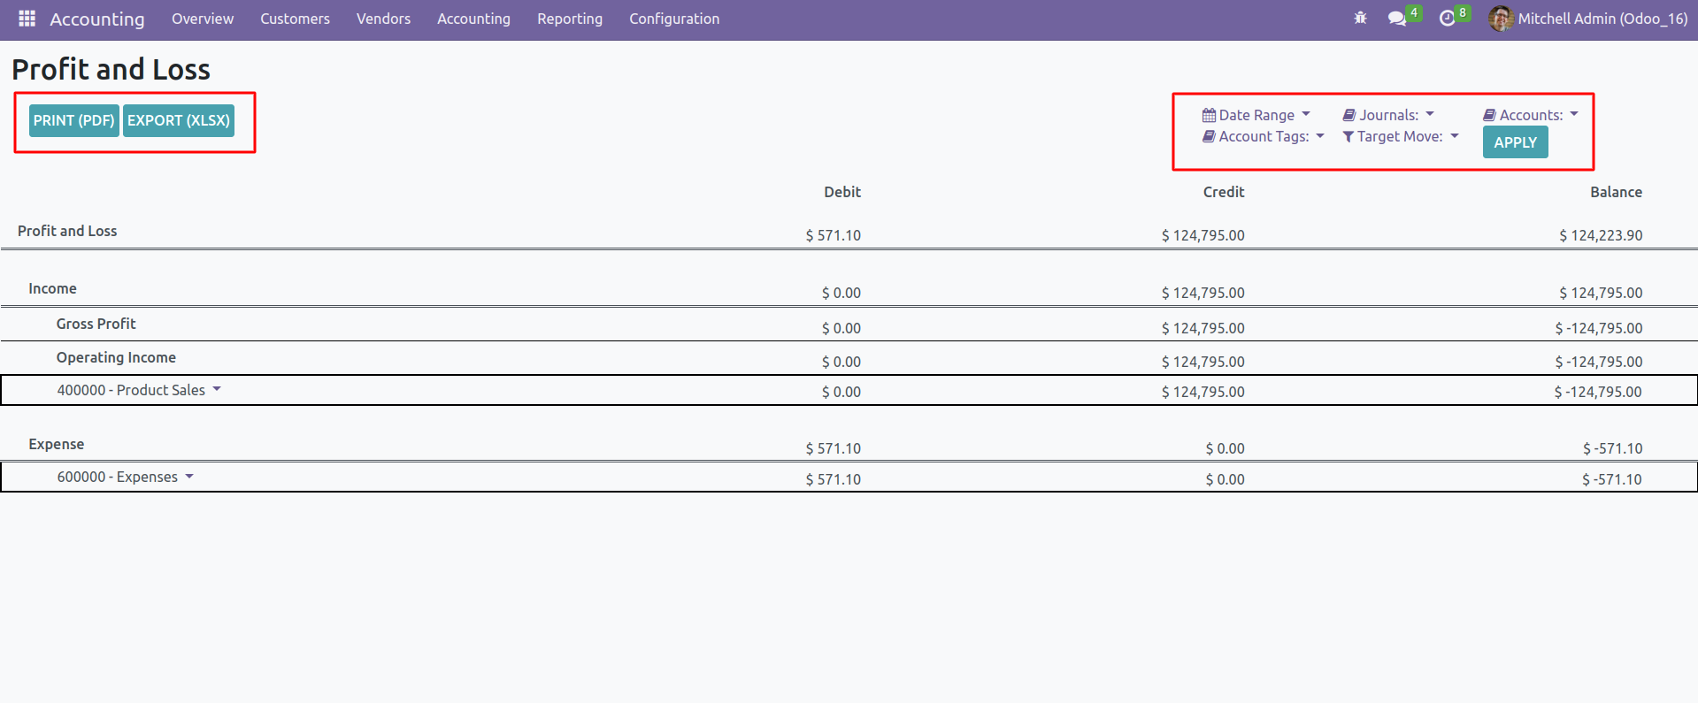Click the EXPORT (XLSX) button
1698x703 pixels.
point(179,120)
